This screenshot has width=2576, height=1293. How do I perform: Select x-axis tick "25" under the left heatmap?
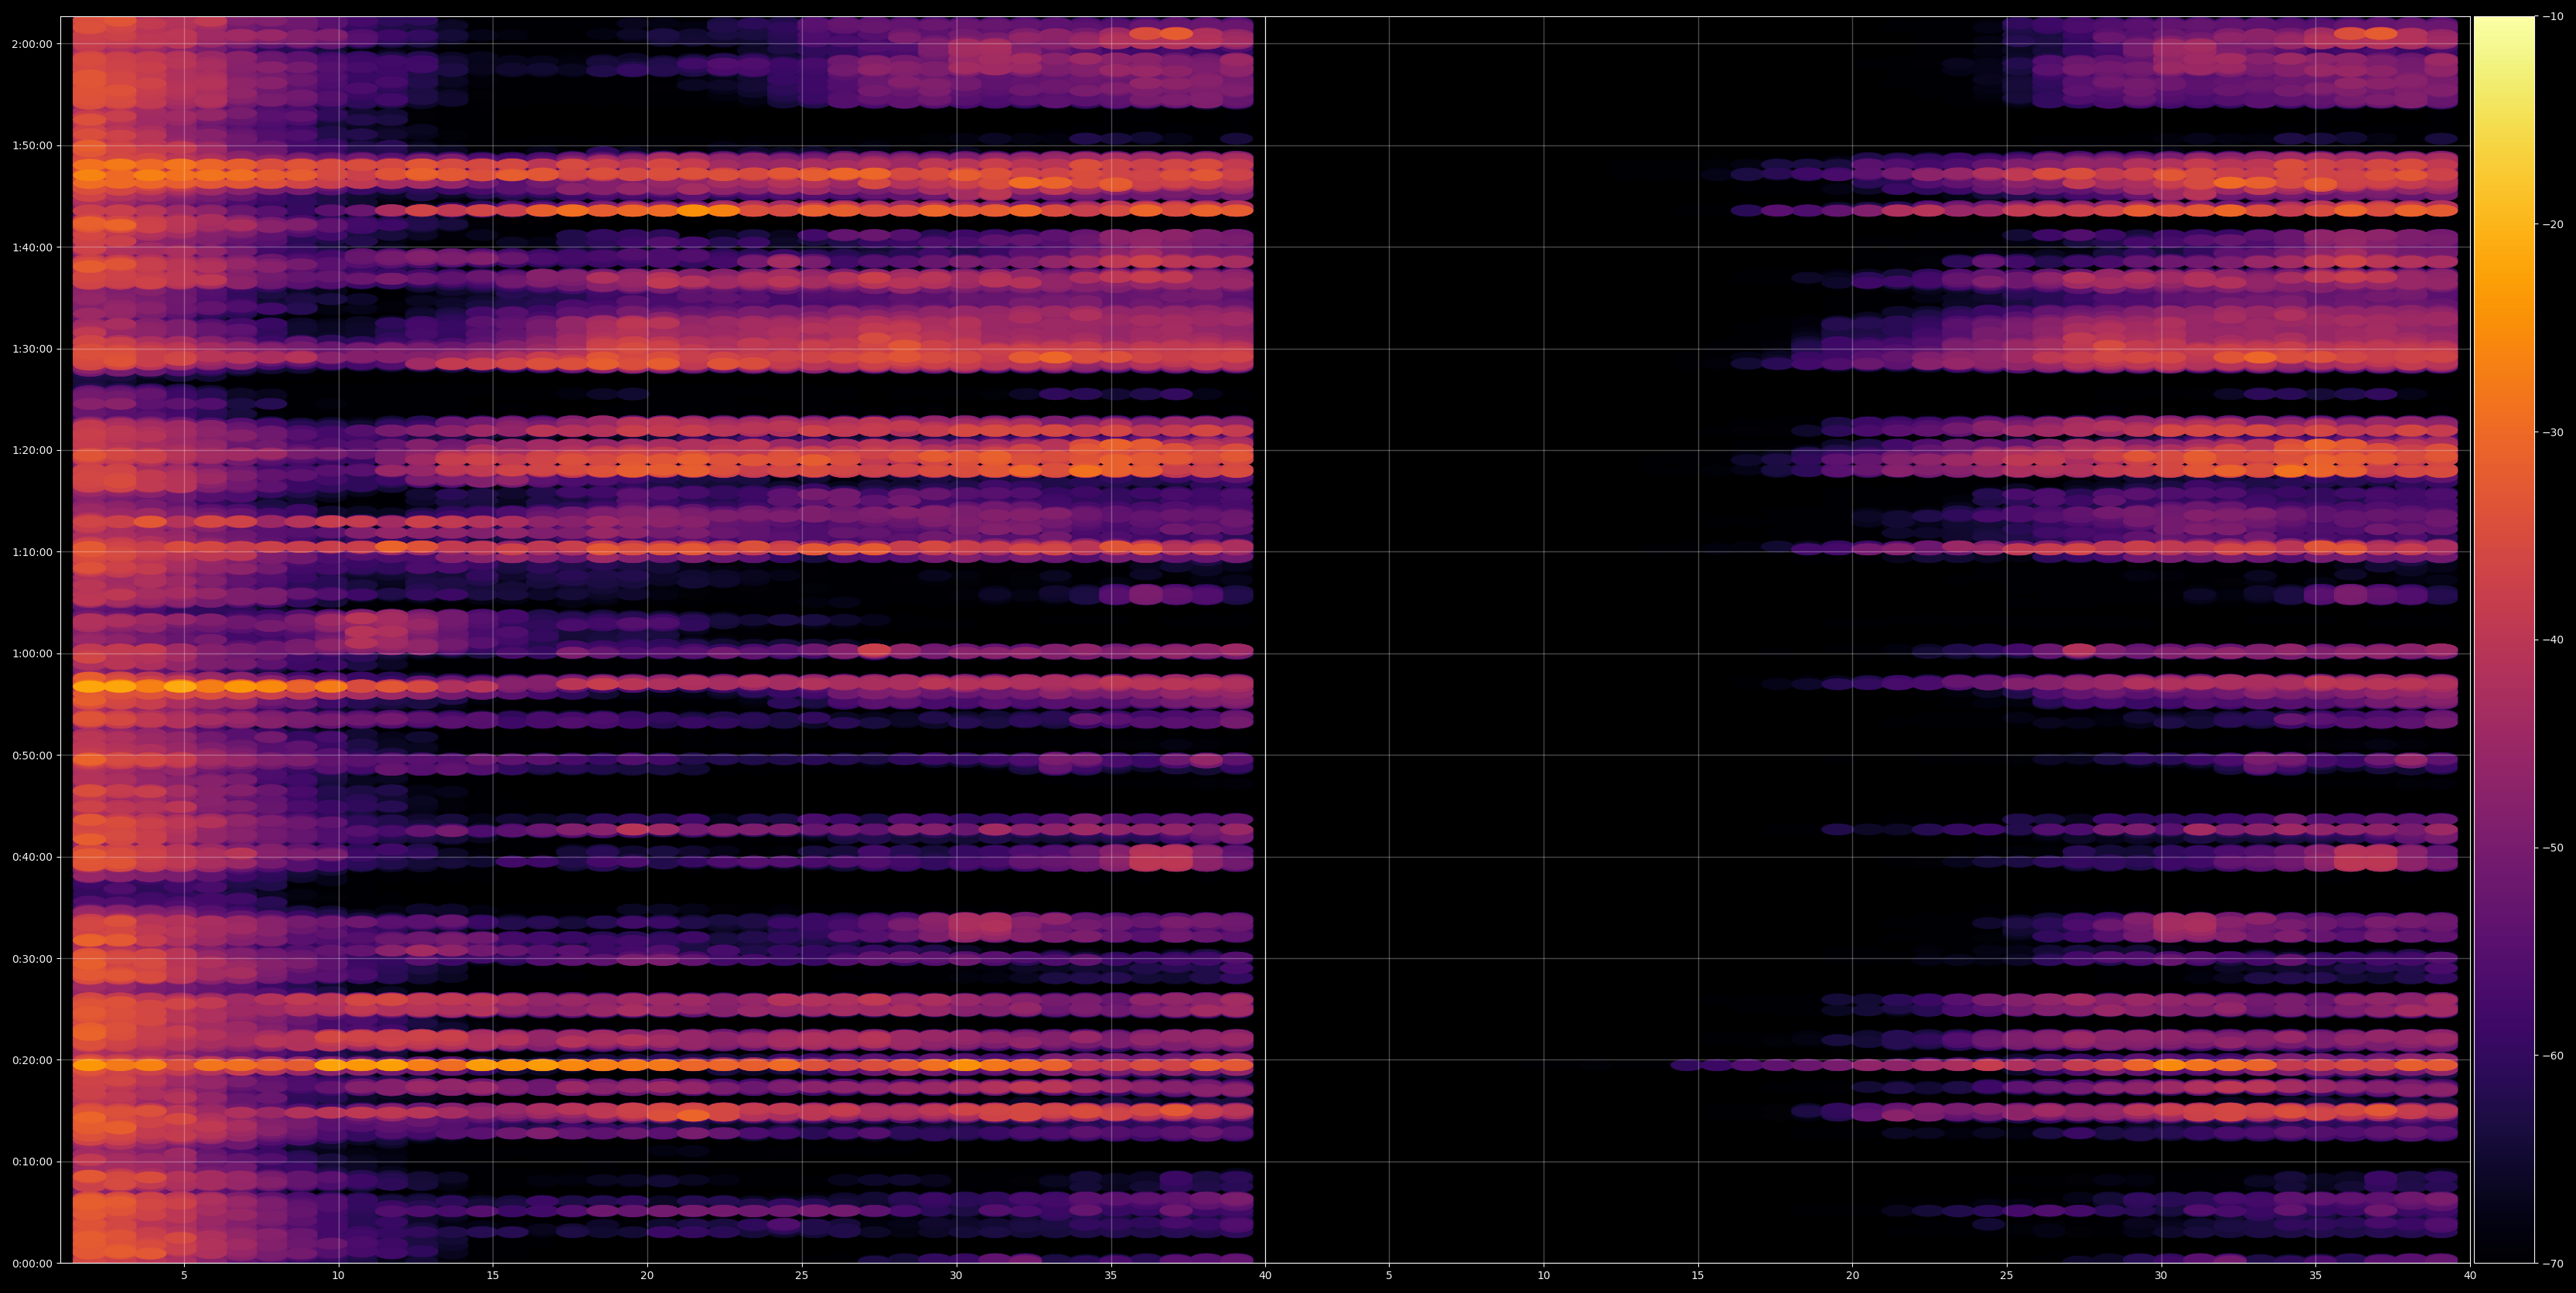click(x=802, y=1276)
